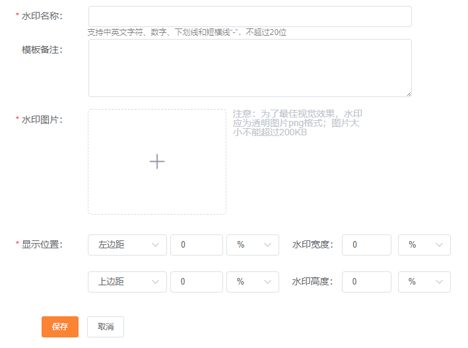Open the % unit dropdown for 上边距
The width and height of the screenshot is (468, 348).
(253, 282)
